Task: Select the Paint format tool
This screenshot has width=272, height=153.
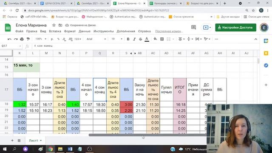Action: click(x=28, y=39)
